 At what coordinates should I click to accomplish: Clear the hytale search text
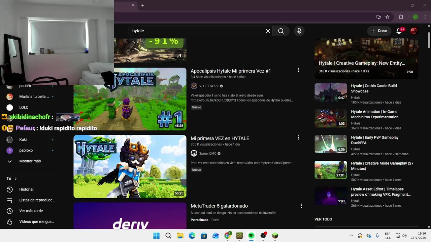(268, 31)
